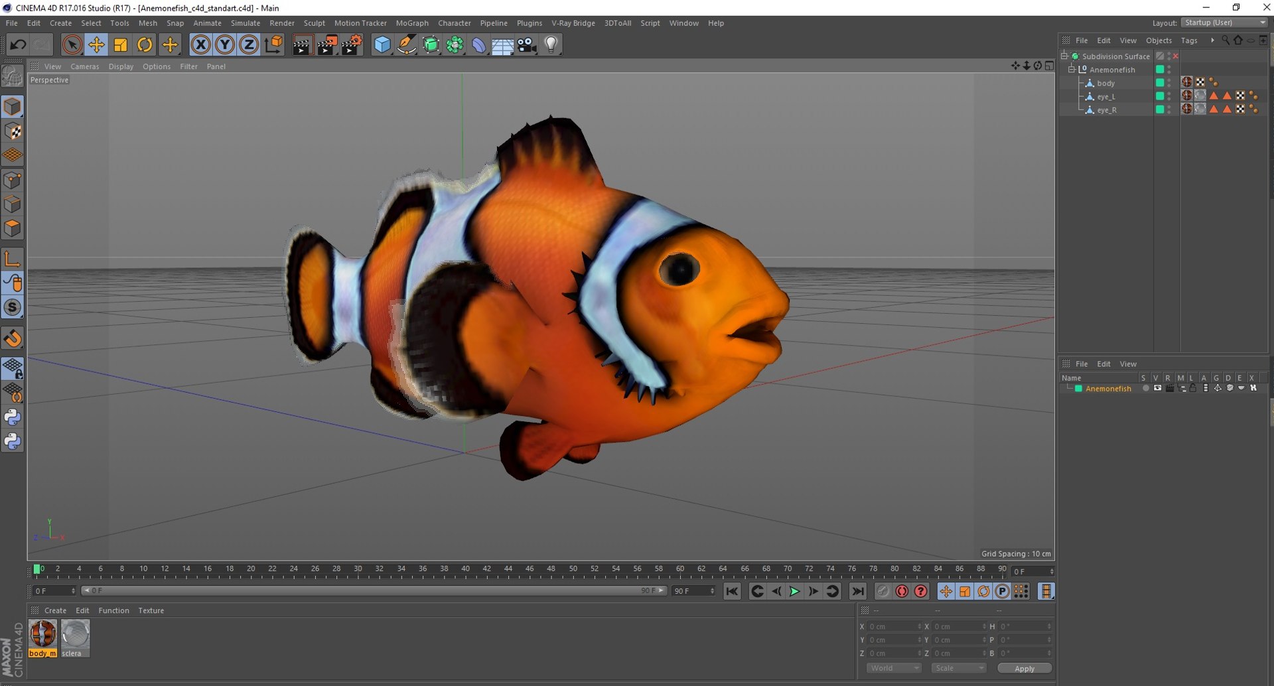Screen dimensions: 1274x686
Task: Open the viewport Cameras menu
Action: 85,66
